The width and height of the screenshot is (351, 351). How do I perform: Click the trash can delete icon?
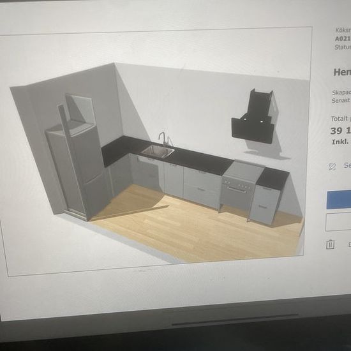331,244
